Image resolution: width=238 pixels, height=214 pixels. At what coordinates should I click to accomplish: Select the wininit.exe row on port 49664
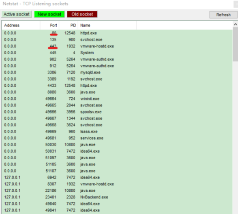tap(117, 98)
